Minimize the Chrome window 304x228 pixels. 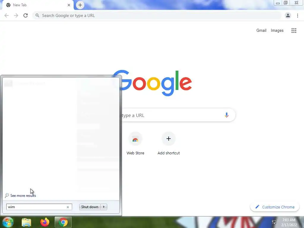click(x=278, y=3)
